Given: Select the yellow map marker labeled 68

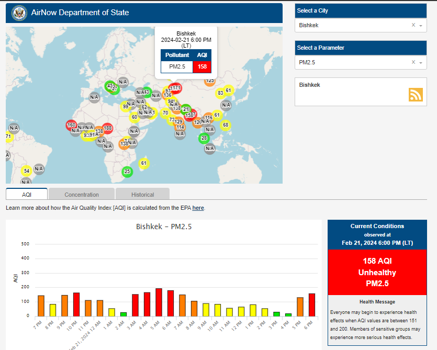Looking at the screenshot, I should coord(226,125).
